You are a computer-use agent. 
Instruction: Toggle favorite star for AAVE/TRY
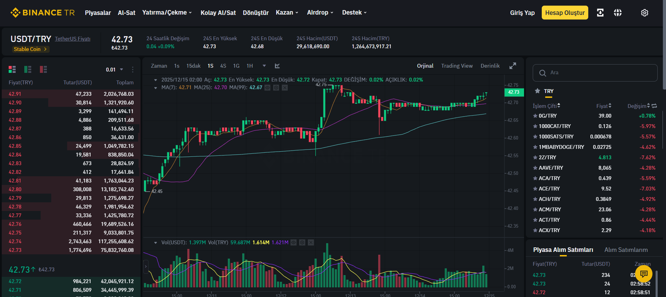pyautogui.click(x=535, y=168)
